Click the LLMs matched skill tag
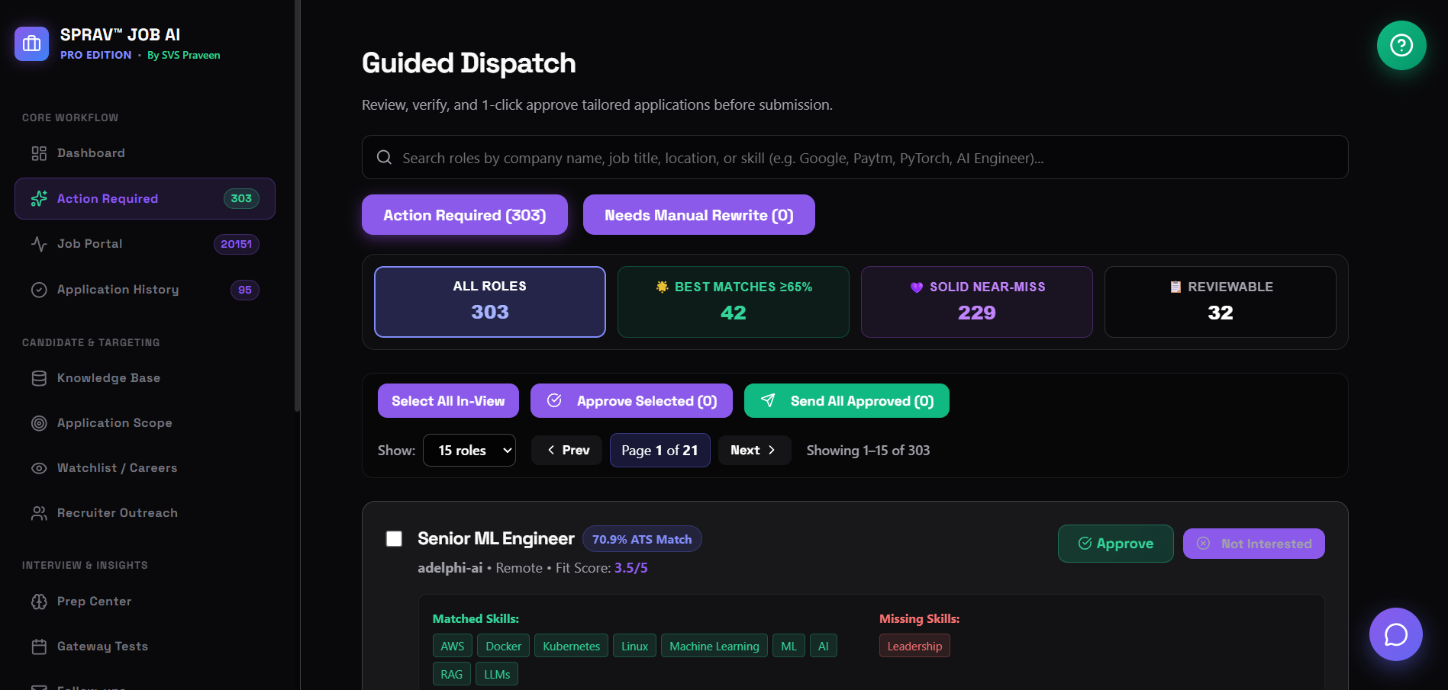 coord(497,674)
